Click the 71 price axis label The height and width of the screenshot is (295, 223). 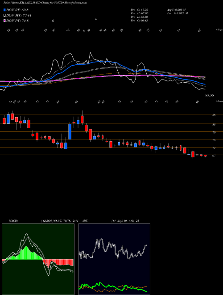point(214,148)
